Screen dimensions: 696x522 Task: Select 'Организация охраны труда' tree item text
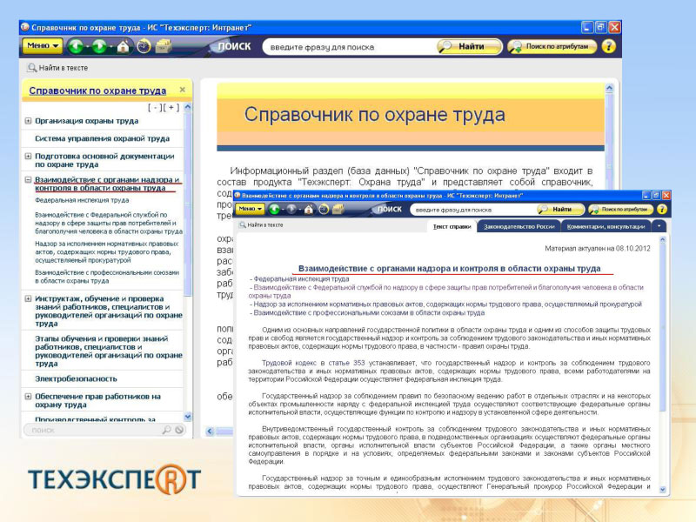tap(86, 121)
